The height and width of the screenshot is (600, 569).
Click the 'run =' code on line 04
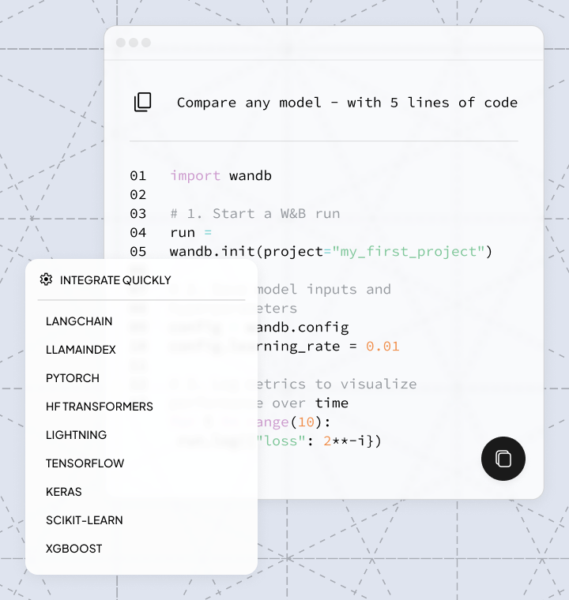click(x=190, y=233)
